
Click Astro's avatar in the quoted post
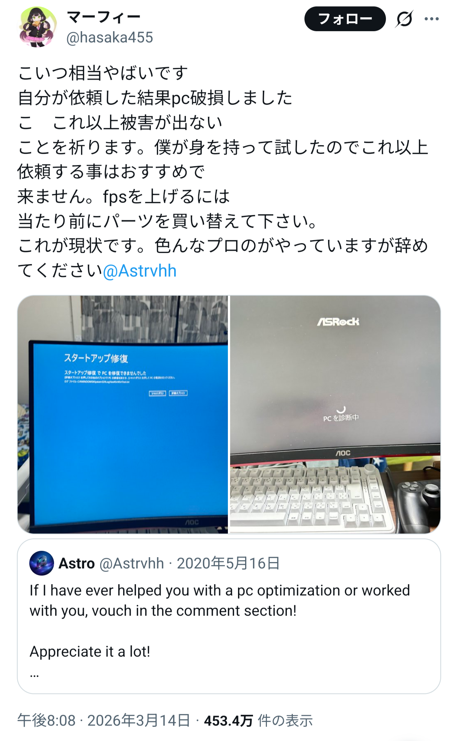42,563
